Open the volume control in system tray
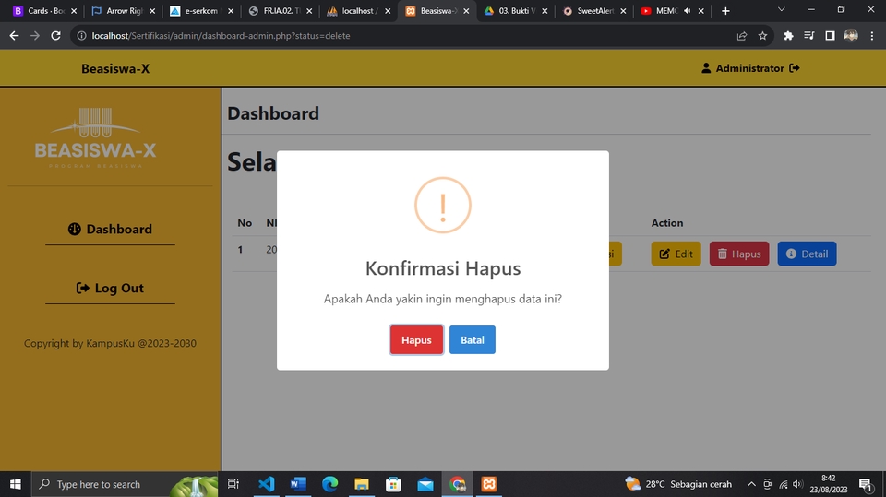This screenshot has width=886, height=497. tap(797, 484)
